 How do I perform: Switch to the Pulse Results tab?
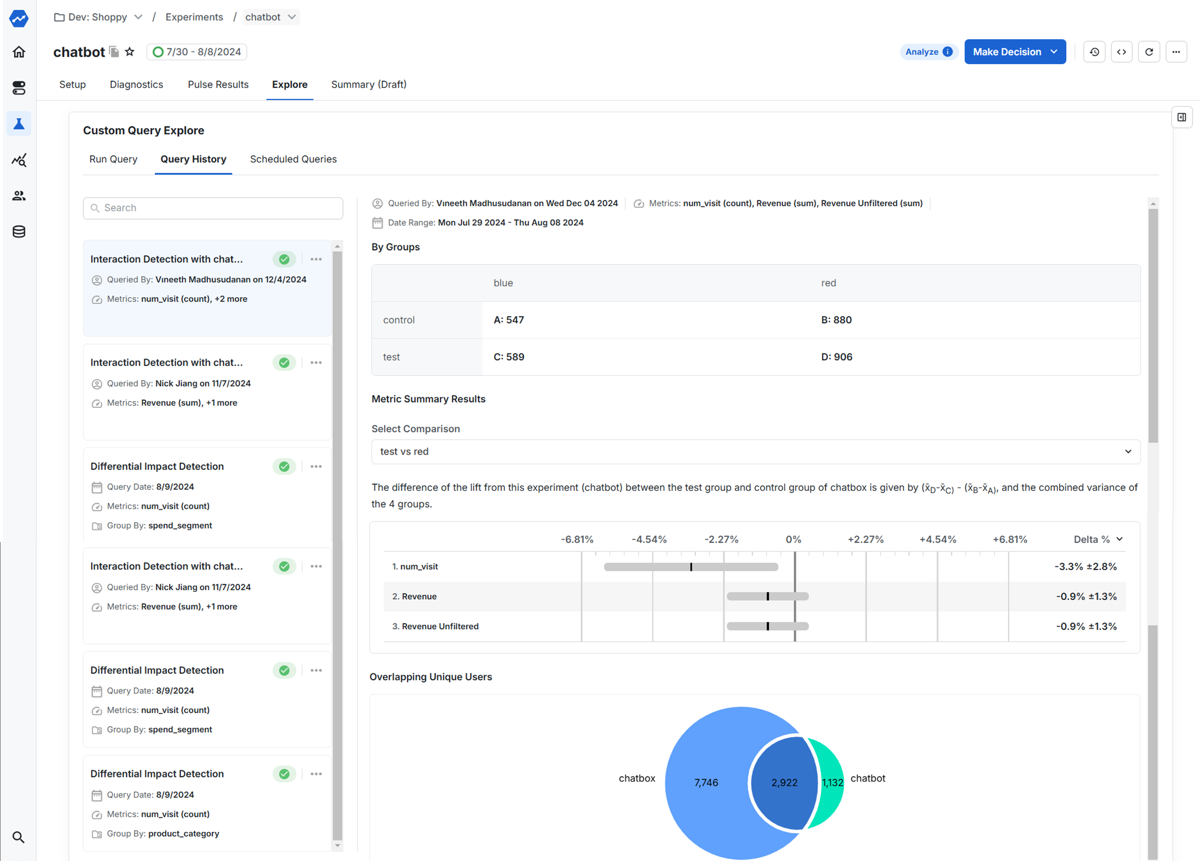tap(218, 84)
